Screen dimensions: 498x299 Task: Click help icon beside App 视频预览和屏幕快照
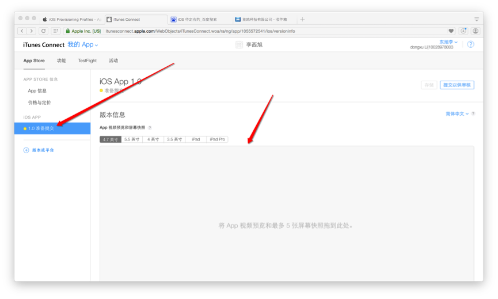(x=150, y=128)
